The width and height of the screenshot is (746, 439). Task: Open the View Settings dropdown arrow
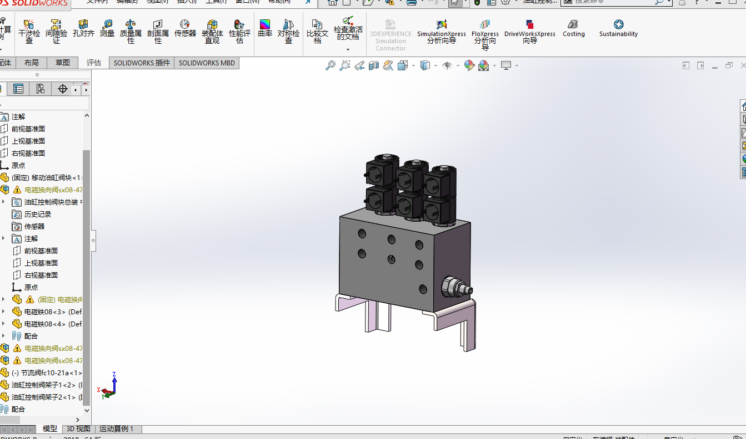tap(517, 66)
